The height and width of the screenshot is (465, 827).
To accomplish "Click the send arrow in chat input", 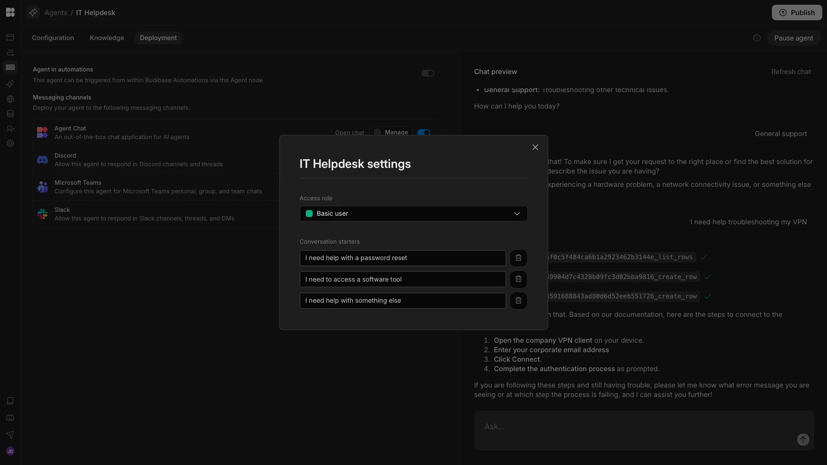I will coord(803,440).
